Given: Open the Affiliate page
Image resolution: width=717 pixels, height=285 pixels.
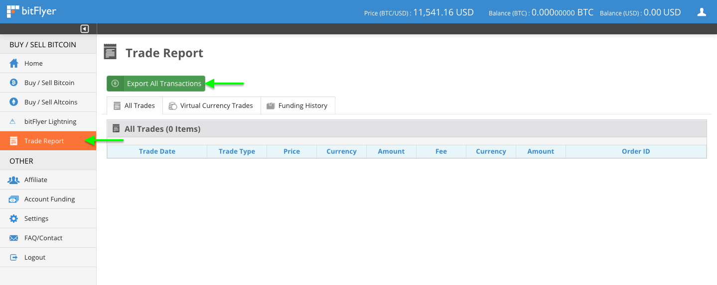Looking at the screenshot, I should pos(48,180).
